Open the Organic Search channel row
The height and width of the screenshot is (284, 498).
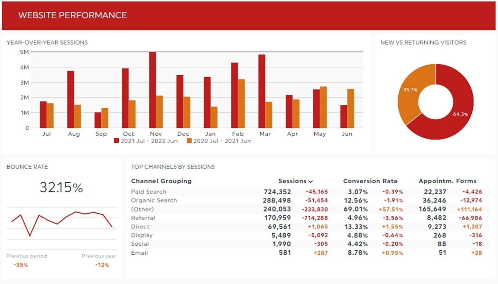(154, 200)
